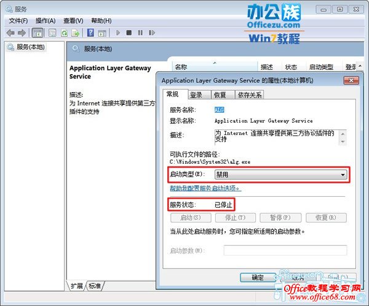Click the Export List toolbar icon
The height and width of the screenshot is (306, 369).
coord(76,33)
